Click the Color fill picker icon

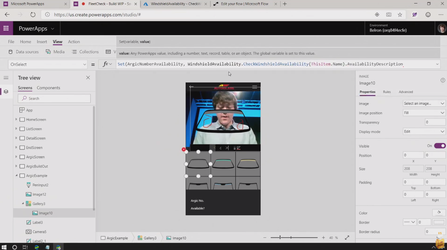439,212
